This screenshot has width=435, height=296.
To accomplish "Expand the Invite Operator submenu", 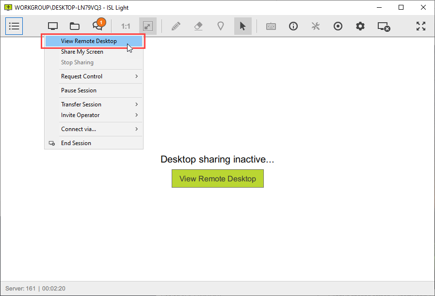I will coord(94,115).
